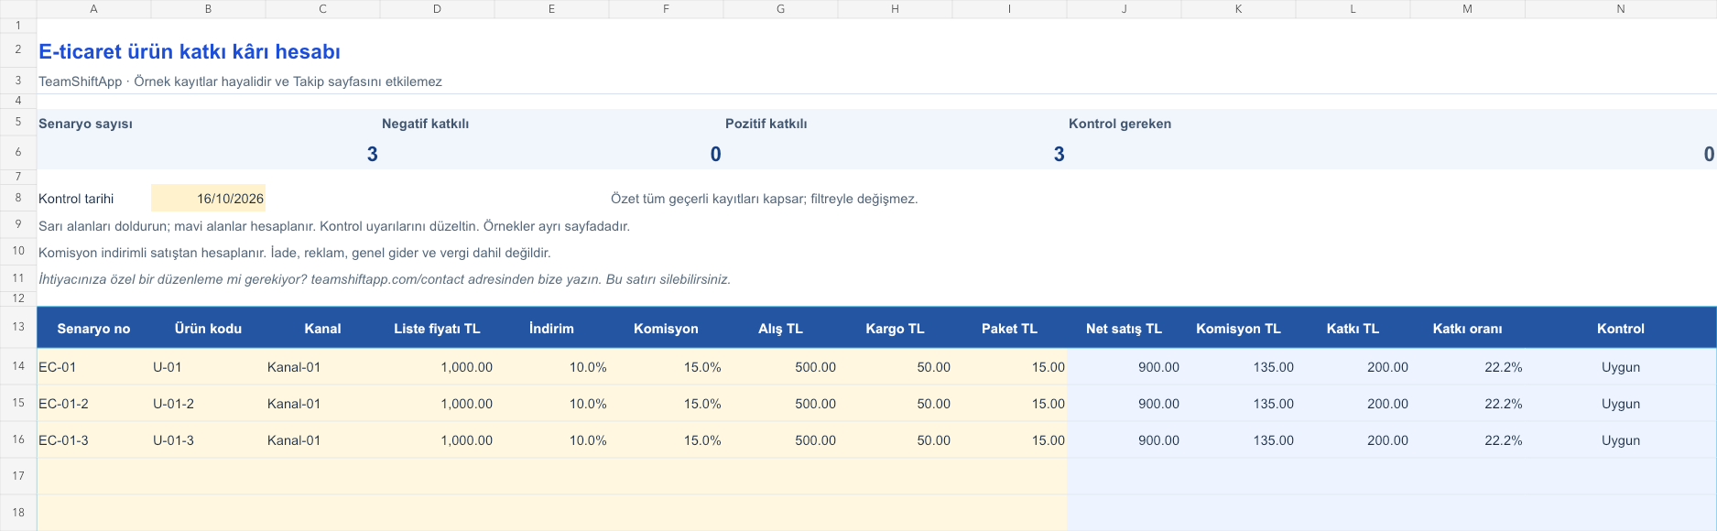
Task: Select the 'Kontrol gereken' summary label
Action: 1119,124
